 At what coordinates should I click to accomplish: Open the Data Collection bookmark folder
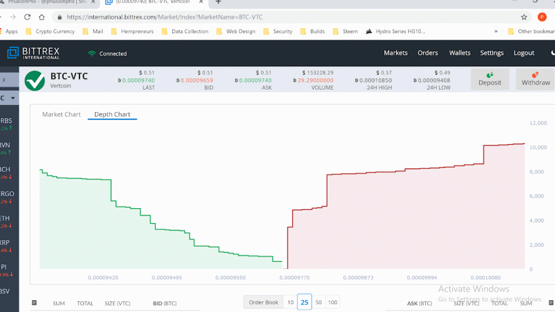185,31
